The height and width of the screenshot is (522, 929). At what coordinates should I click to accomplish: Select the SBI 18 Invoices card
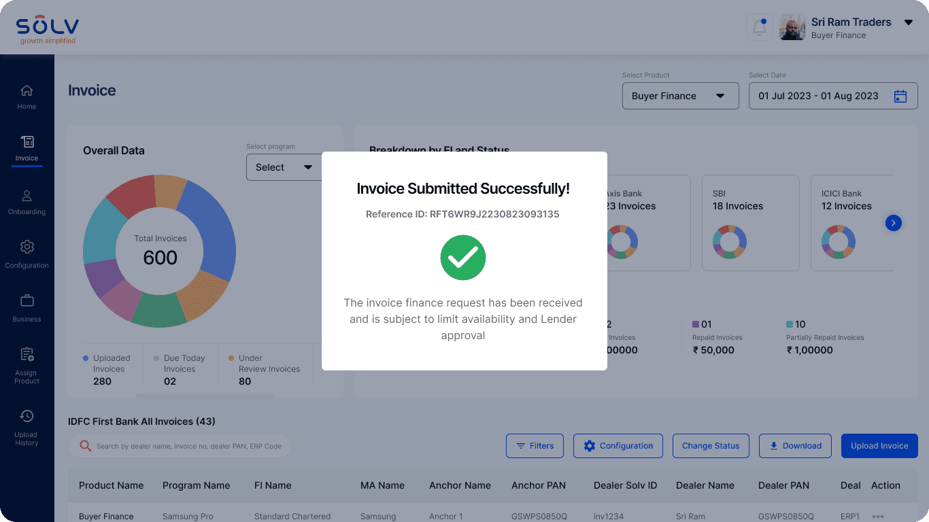click(751, 223)
